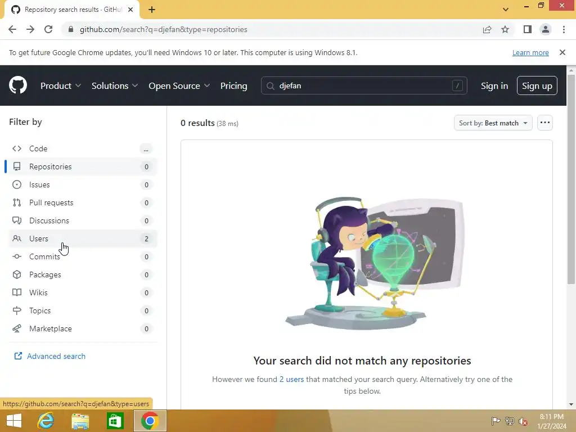Open File Explorer from taskbar
Viewport: 576px width, 432px height.
point(80,421)
